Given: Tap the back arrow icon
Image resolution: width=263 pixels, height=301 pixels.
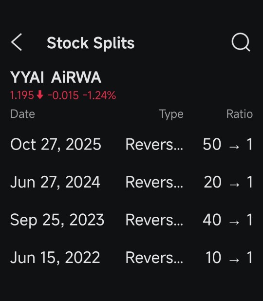Looking at the screenshot, I should [17, 42].
